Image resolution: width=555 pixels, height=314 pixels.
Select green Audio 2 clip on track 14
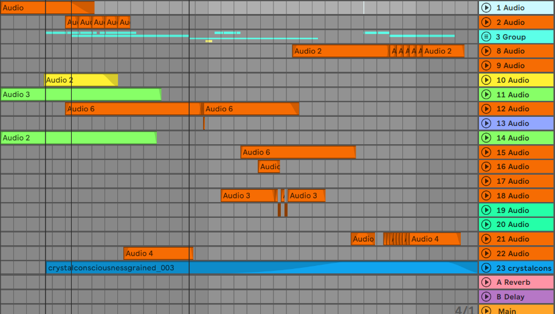pos(78,138)
